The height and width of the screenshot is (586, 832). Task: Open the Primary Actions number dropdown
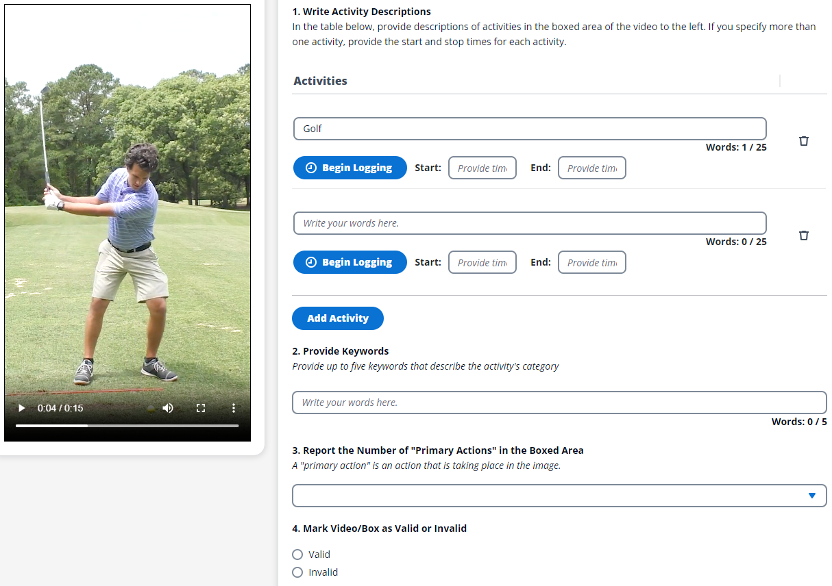[x=559, y=496]
